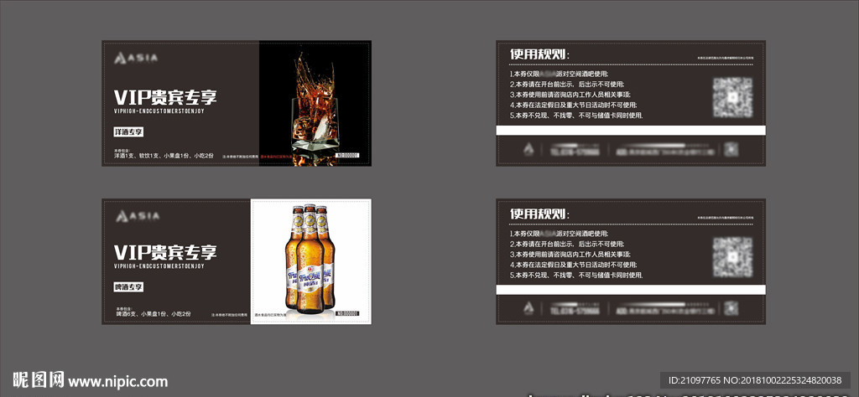Click rule 4 法定假日 on the upper rules card
Screen dimensions: 859x397
(574, 105)
